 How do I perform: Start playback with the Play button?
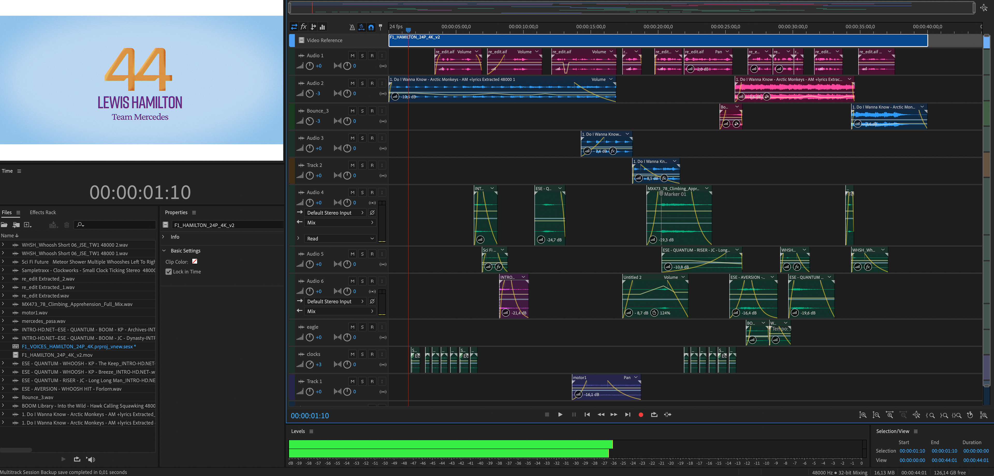[560, 414]
